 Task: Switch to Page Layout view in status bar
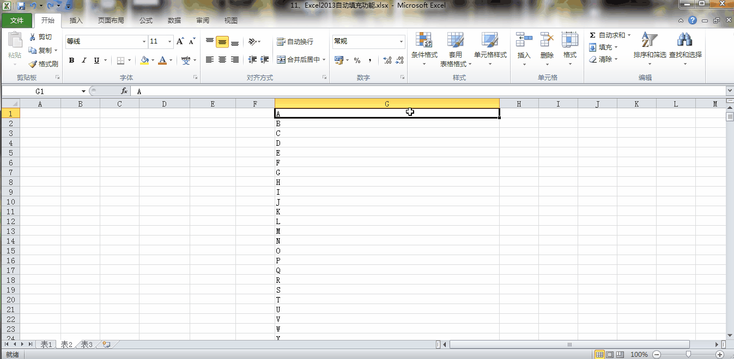coord(609,355)
